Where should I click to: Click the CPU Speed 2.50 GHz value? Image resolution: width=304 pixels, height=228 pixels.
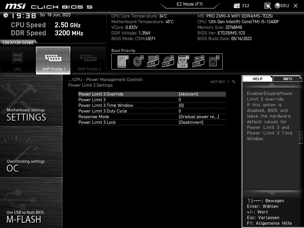[67, 25]
